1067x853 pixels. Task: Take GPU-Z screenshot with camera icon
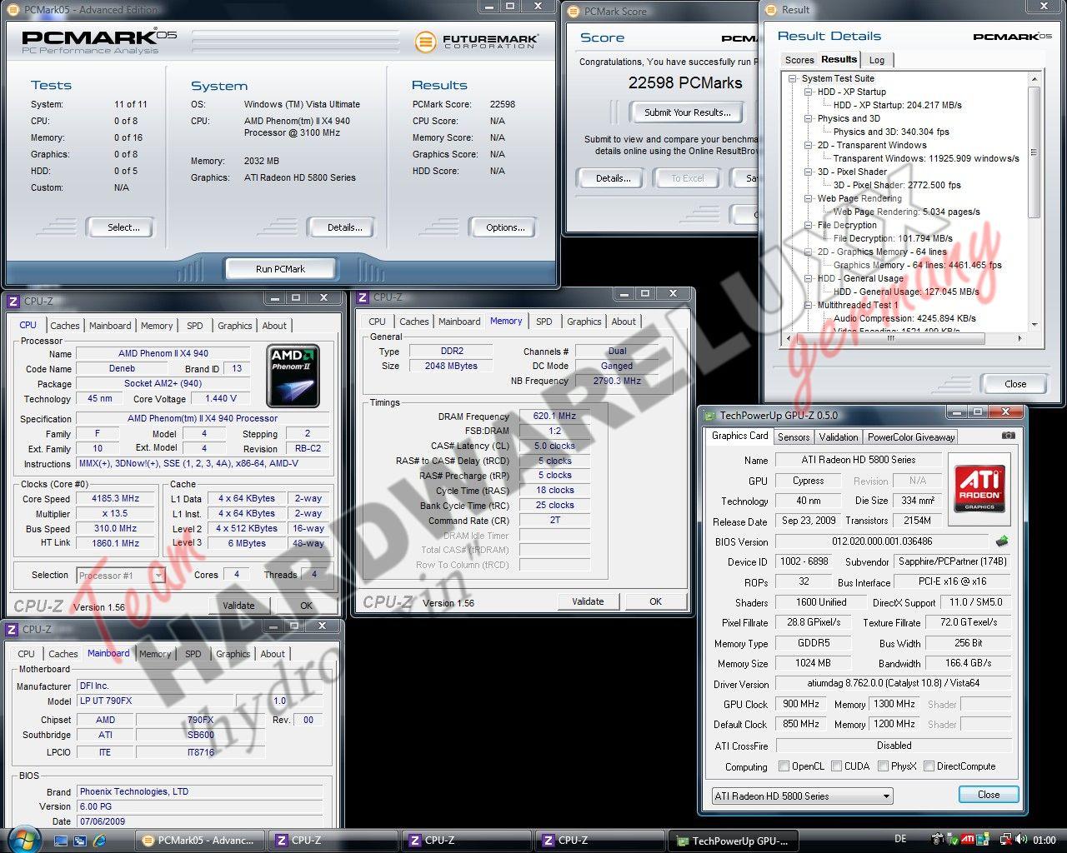(x=1008, y=436)
